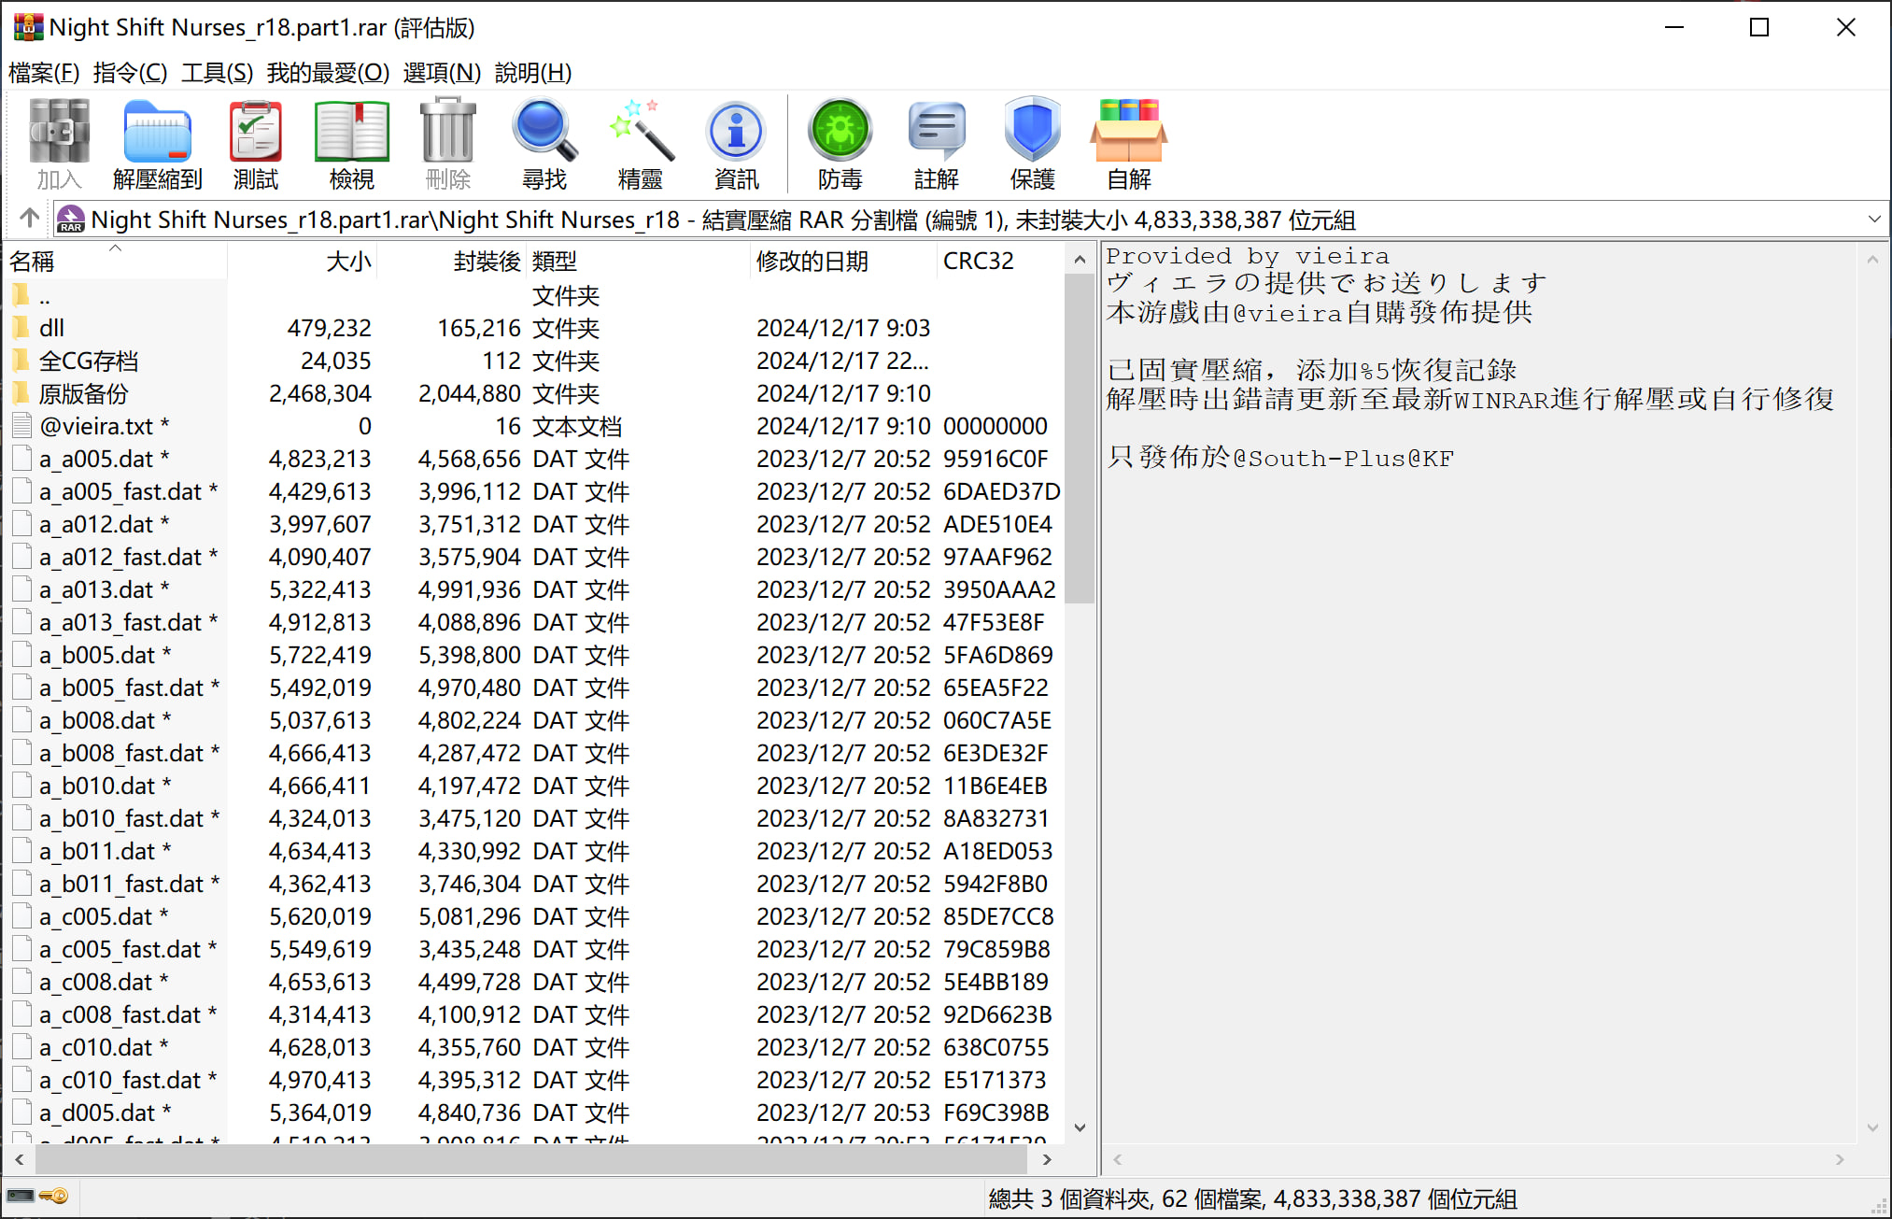Sort by 修改的日期 column header

[812, 261]
